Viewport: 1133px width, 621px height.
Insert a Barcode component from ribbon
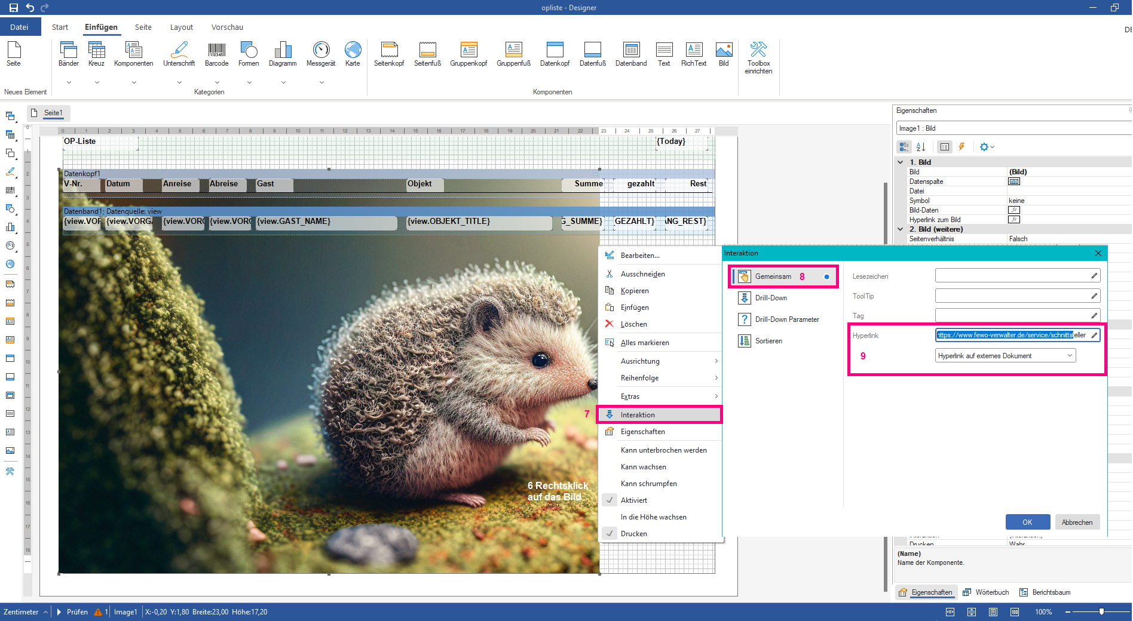pyautogui.click(x=216, y=54)
